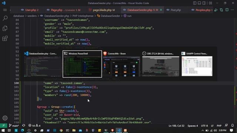Open the Search view in activity bar
The width and height of the screenshot is (237, 133).
(5, 18)
